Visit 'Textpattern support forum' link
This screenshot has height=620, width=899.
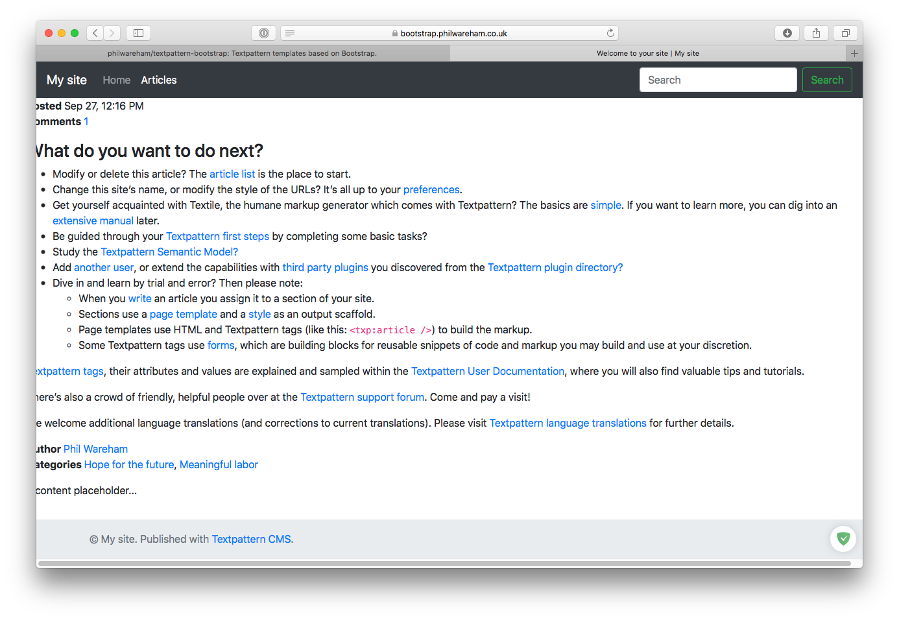[x=363, y=397]
